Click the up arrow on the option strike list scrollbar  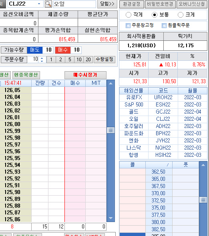[203, 165]
